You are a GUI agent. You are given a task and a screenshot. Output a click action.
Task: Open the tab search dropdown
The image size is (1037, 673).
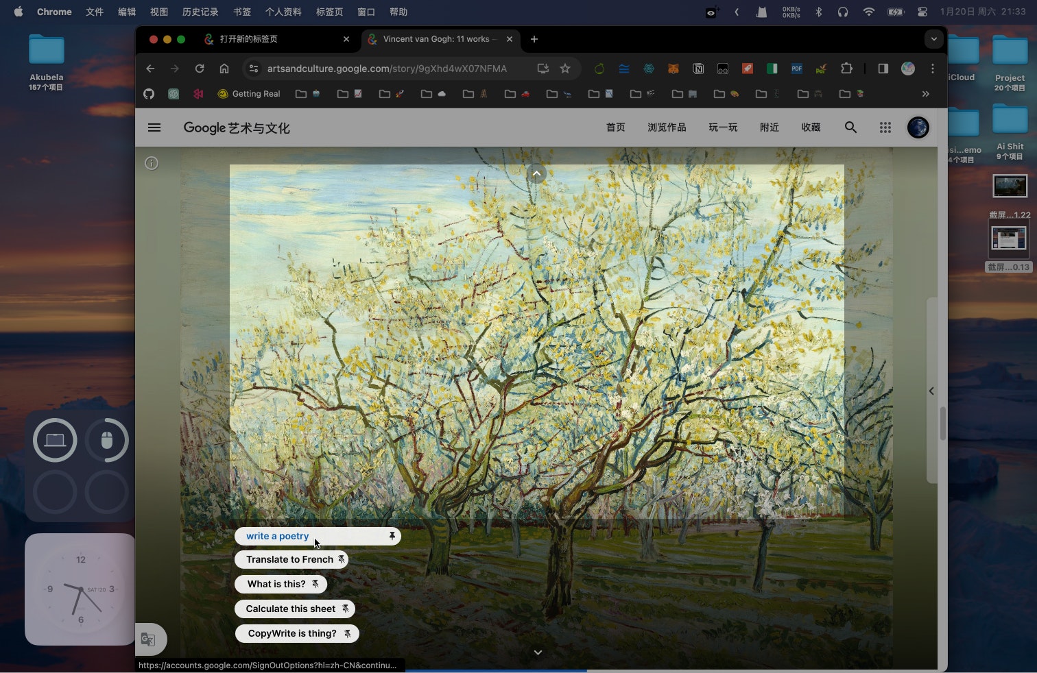(933, 39)
